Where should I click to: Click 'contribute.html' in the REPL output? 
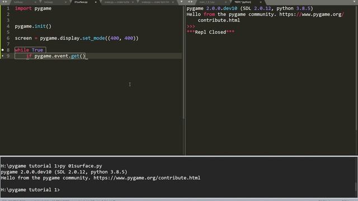coord(219,20)
